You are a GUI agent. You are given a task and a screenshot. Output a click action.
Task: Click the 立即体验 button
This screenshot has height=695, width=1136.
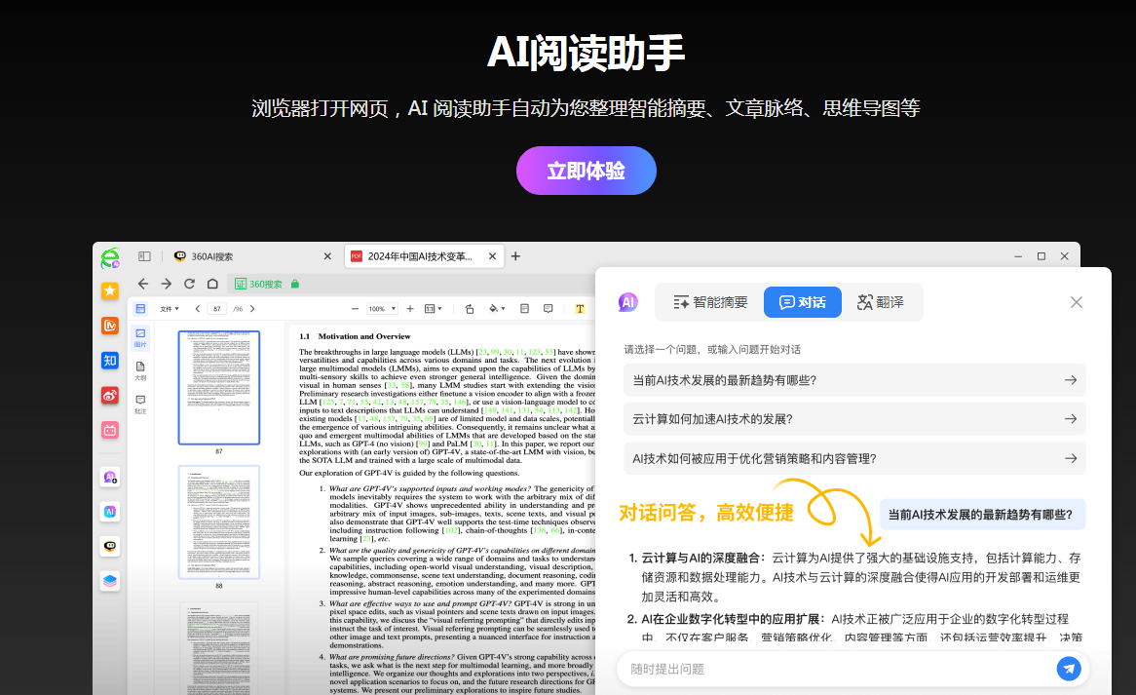tap(586, 170)
